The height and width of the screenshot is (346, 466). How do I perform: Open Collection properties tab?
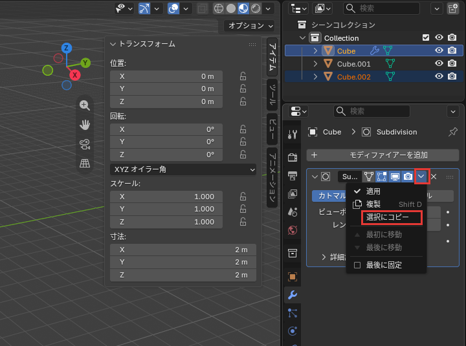(293, 254)
